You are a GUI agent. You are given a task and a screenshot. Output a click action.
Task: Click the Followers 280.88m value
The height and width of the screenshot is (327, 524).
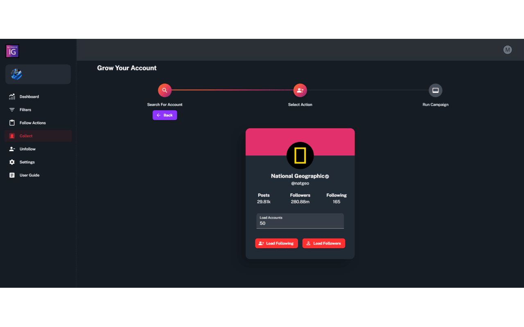pos(300,202)
